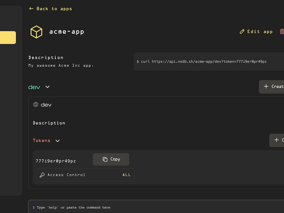Click the back arrow icon

pyautogui.click(x=31, y=9)
